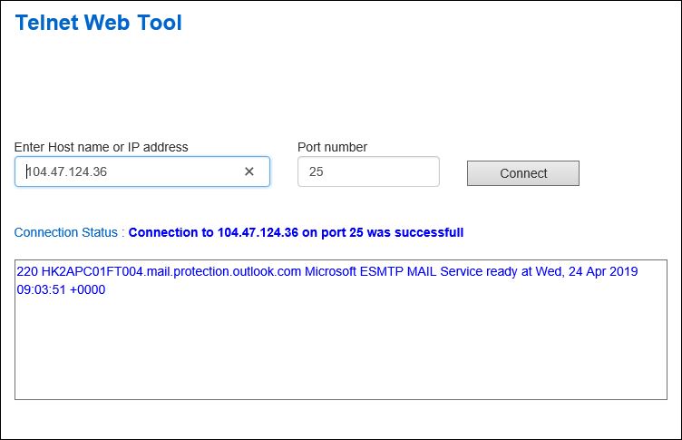Click the 'Enter Host name or IP address' label

click(102, 147)
